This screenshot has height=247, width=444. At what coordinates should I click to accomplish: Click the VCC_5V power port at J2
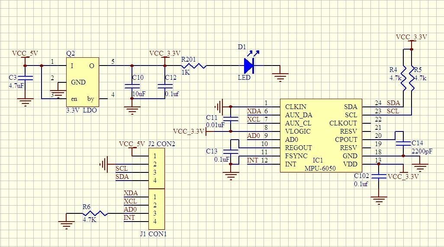click(132, 144)
